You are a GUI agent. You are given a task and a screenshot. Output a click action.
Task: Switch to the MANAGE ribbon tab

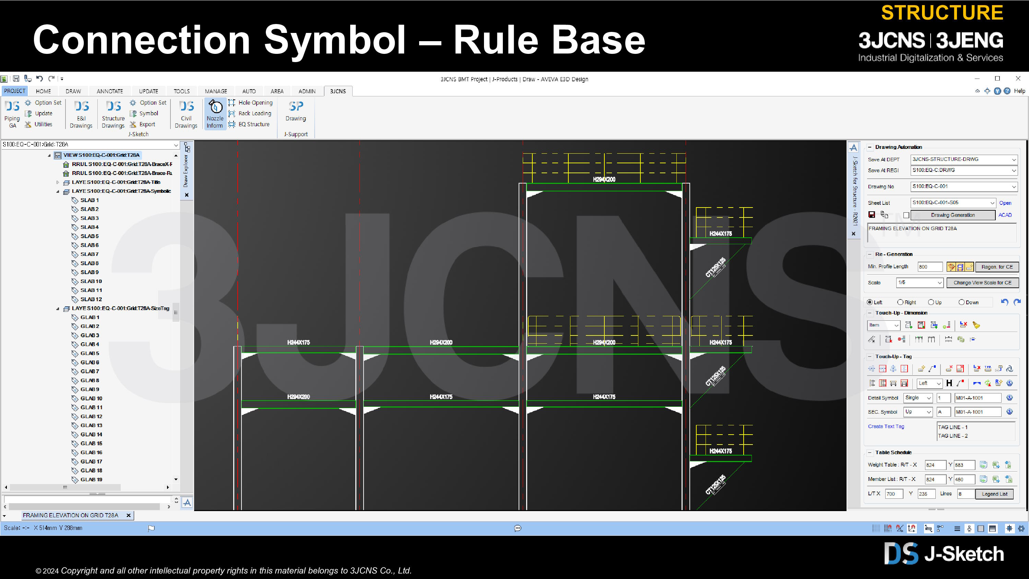pos(216,91)
